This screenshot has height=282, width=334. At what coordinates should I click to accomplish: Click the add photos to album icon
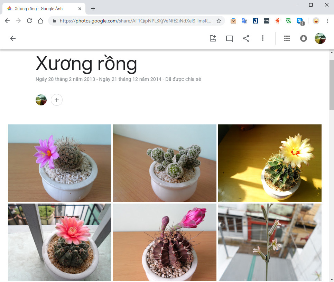[x=213, y=38]
